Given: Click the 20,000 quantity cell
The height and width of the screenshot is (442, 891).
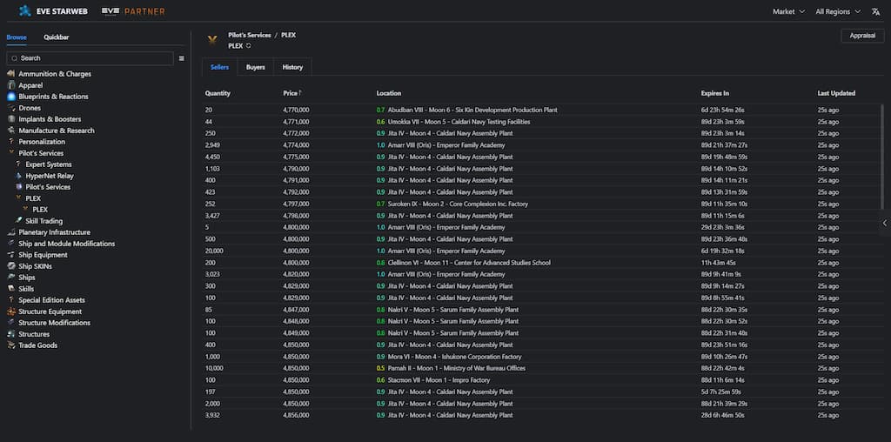Looking at the screenshot, I should [x=214, y=251].
